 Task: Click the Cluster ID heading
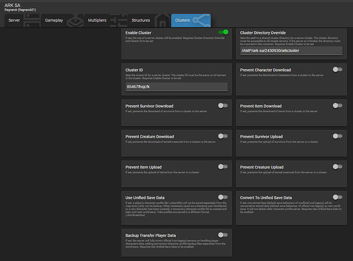pyautogui.click(x=134, y=70)
